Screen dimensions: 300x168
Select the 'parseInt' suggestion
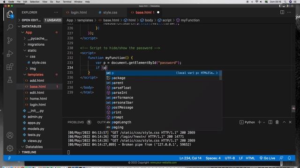pos(164,93)
